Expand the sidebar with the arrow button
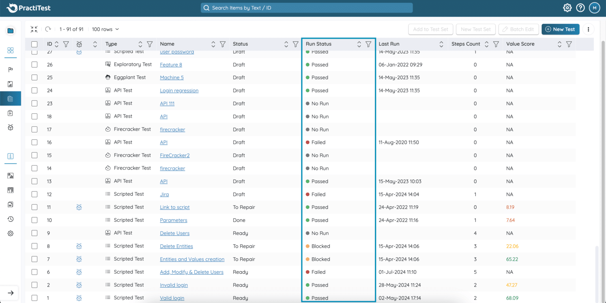Image resolution: width=606 pixels, height=303 pixels. click(x=11, y=293)
